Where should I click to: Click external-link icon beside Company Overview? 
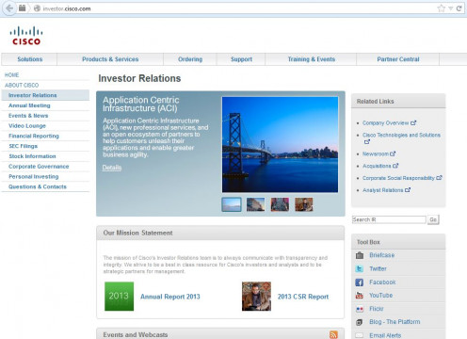413,122
